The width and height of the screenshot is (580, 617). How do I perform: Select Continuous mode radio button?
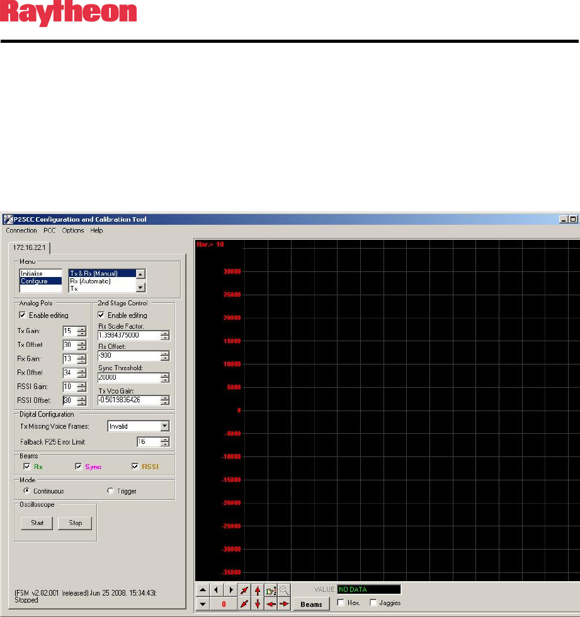click(26, 490)
